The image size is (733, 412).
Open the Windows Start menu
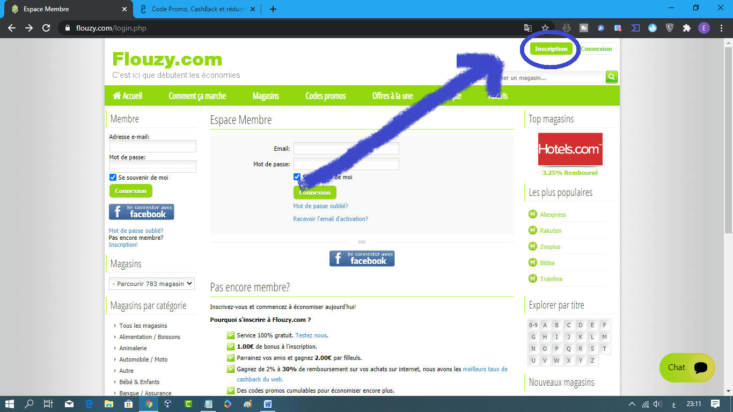pyautogui.click(x=10, y=404)
